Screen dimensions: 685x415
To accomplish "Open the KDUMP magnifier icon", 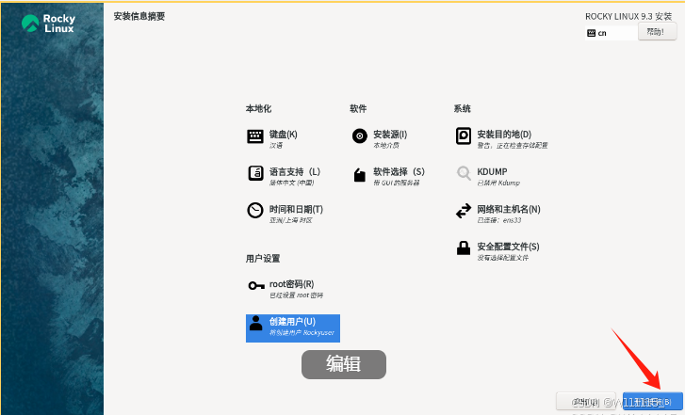I will tap(464, 173).
